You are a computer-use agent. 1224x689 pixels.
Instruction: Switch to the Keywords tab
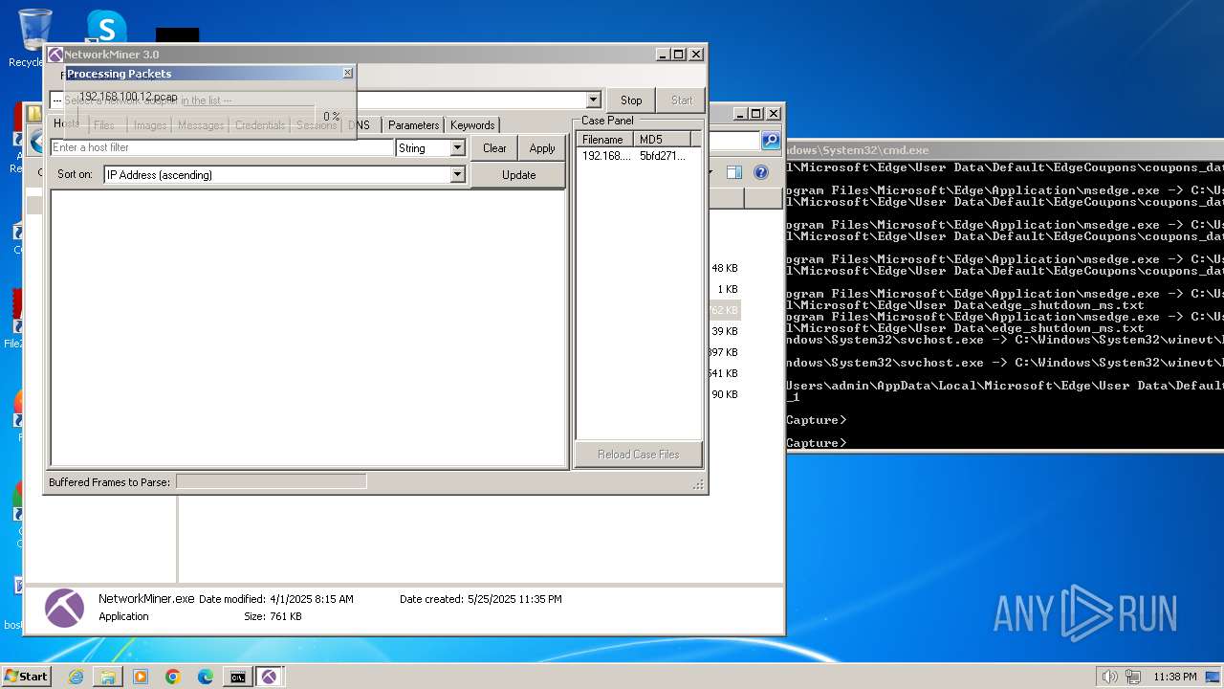tap(472, 125)
